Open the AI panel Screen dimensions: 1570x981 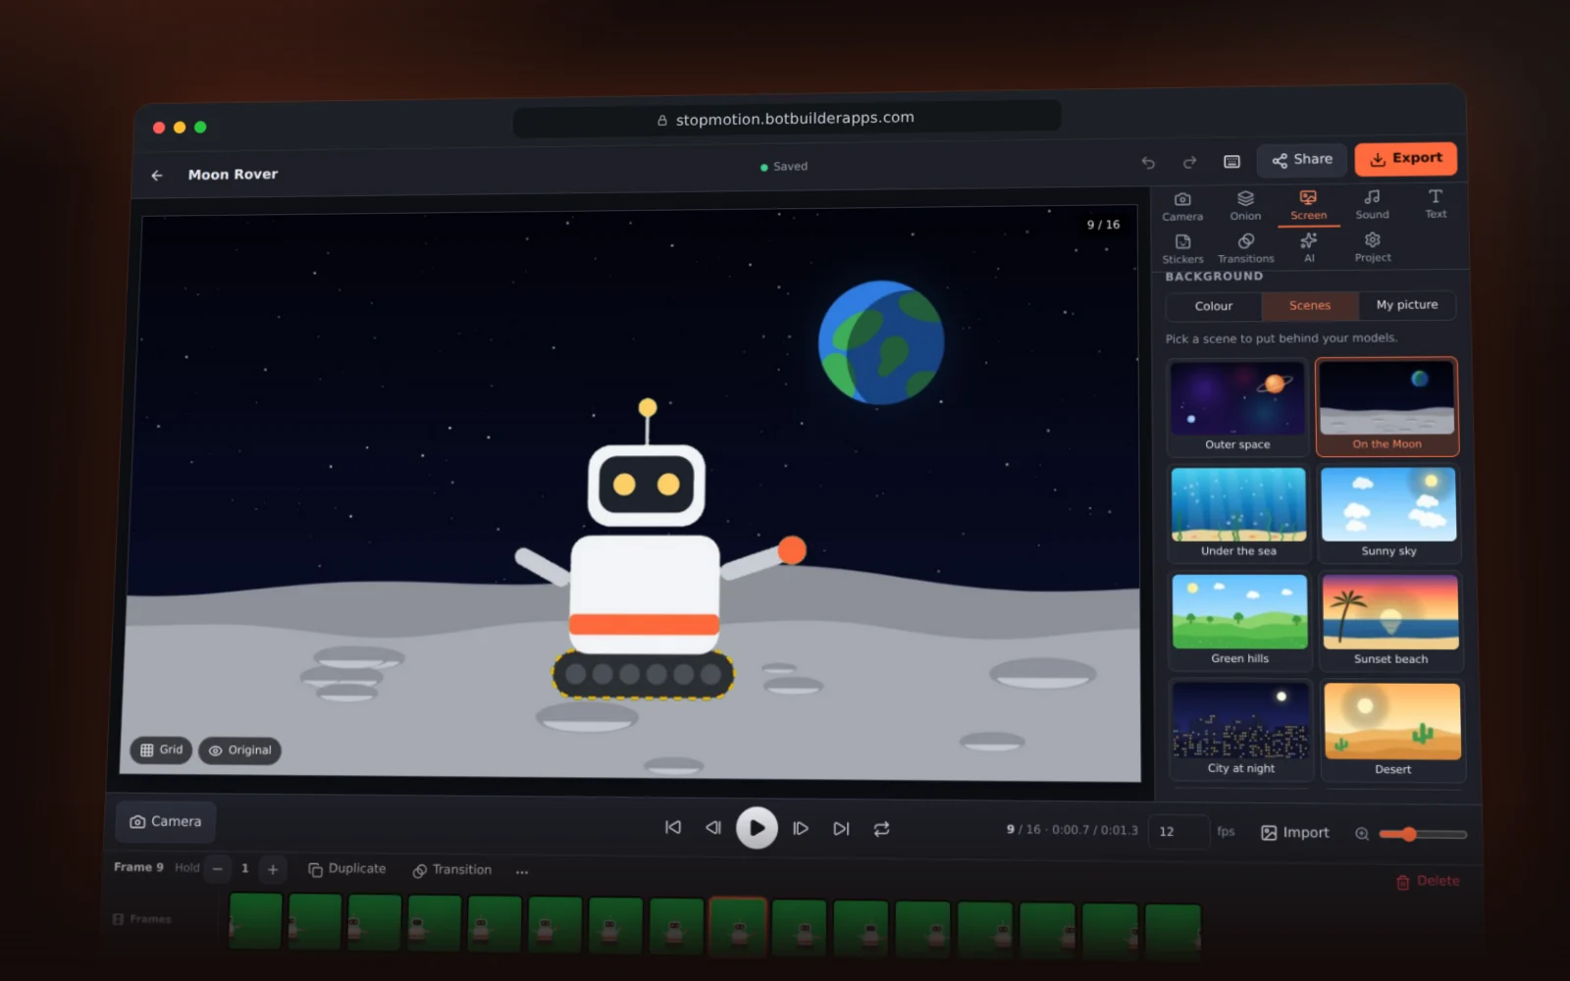click(x=1309, y=247)
